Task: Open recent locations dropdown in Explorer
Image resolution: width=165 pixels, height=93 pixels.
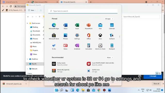Action: (x=36, y=17)
